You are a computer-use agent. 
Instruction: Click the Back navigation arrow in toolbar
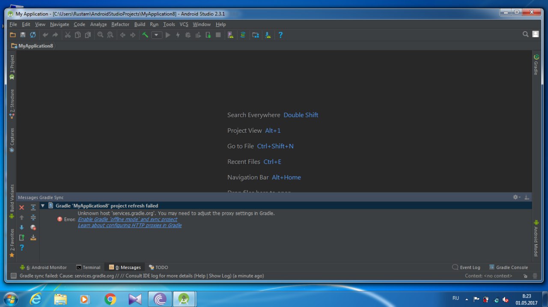[x=122, y=35]
